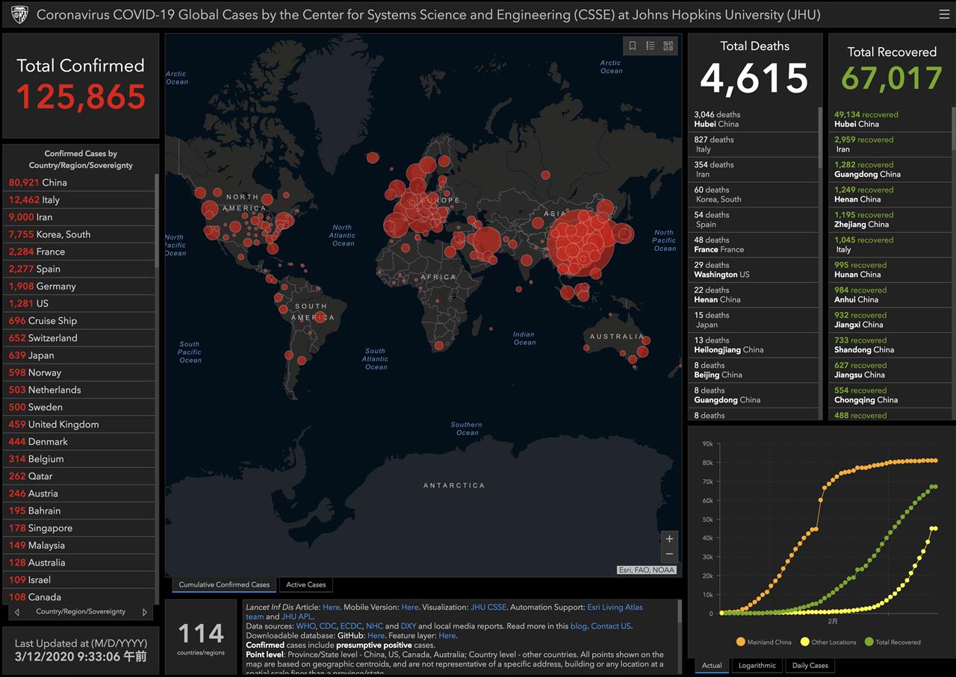Open the WHO data source link
This screenshot has width=956, height=677.
coord(305,626)
